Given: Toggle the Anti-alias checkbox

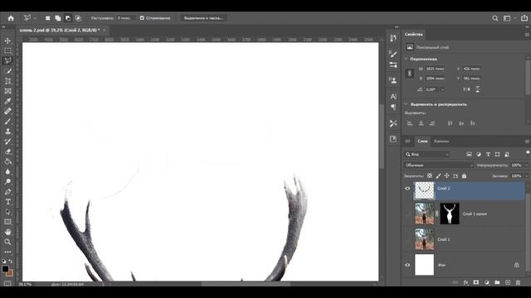Looking at the screenshot, I should click(x=142, y=18).
